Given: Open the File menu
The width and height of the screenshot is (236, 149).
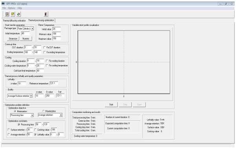Looking at the screenshot, I should pyautogui.click(x=4, y=8).
